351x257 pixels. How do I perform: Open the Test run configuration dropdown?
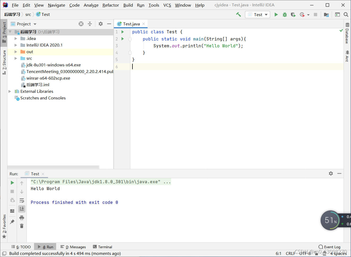pos(257,15)
